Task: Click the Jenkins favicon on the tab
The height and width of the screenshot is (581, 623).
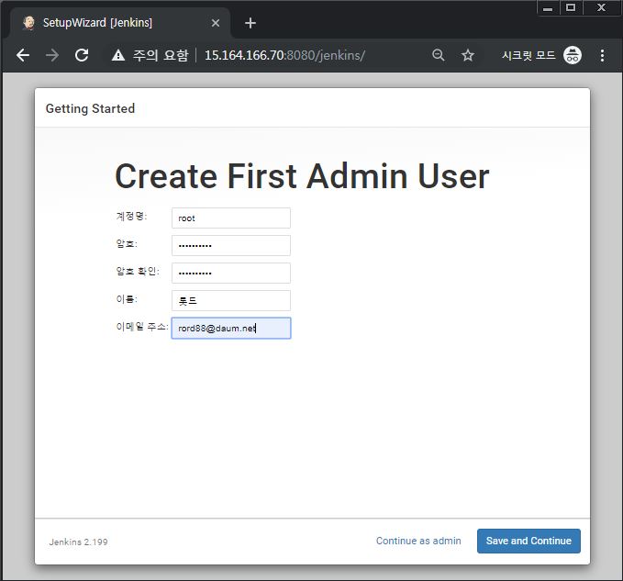Action: pyautogui.click(x=28, y=23)
